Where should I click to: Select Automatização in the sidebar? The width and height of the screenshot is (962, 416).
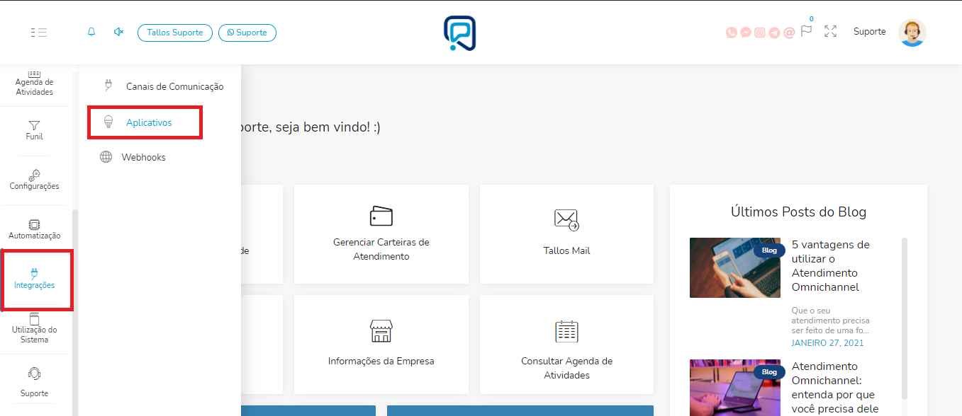pos(34,227)
